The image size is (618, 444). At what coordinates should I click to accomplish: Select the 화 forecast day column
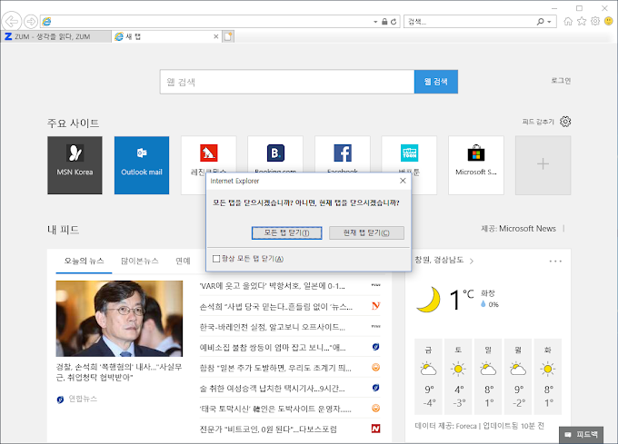tap(548, 376)
